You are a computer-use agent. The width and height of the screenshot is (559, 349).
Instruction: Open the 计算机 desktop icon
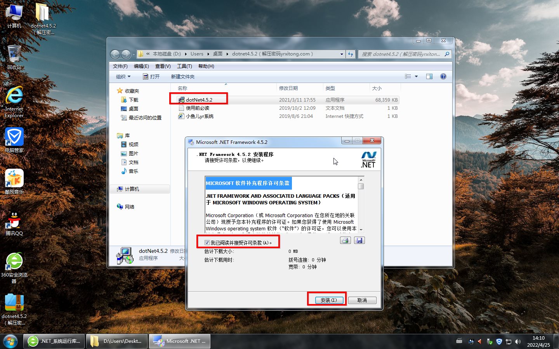tap(14, 16)
